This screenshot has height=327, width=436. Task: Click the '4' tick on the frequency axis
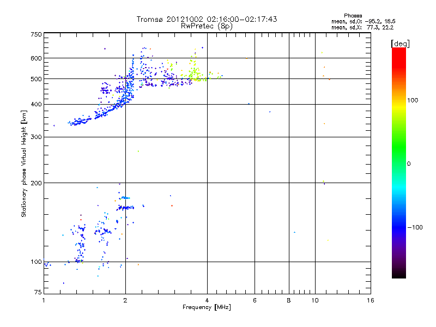pos(207,300)
